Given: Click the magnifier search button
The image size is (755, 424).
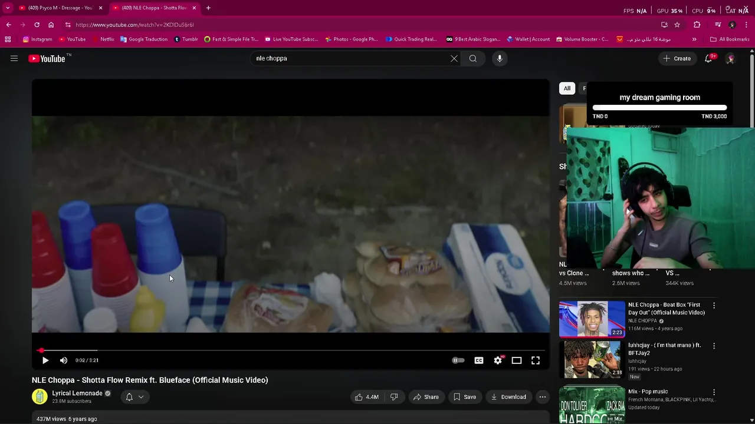Looking at the screenshot, I should pyautogui.click(x=473, y=58).
